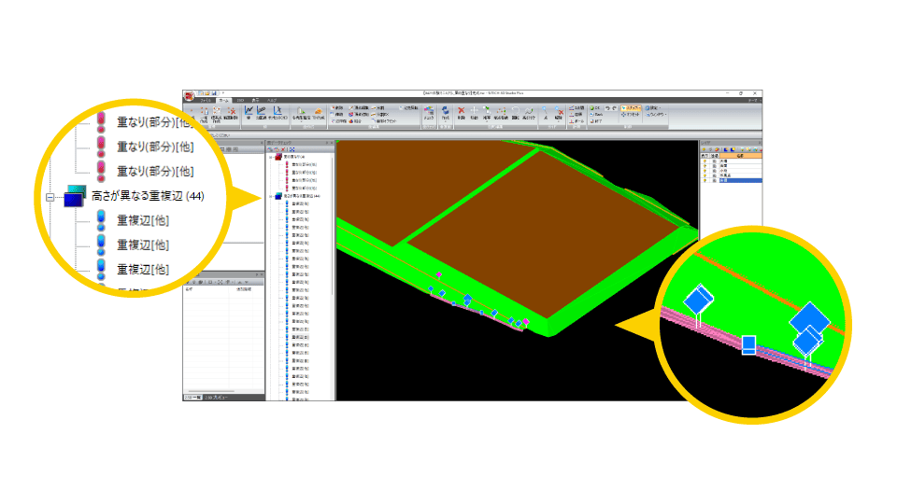Select the 移動 move tool

point(475,112)
